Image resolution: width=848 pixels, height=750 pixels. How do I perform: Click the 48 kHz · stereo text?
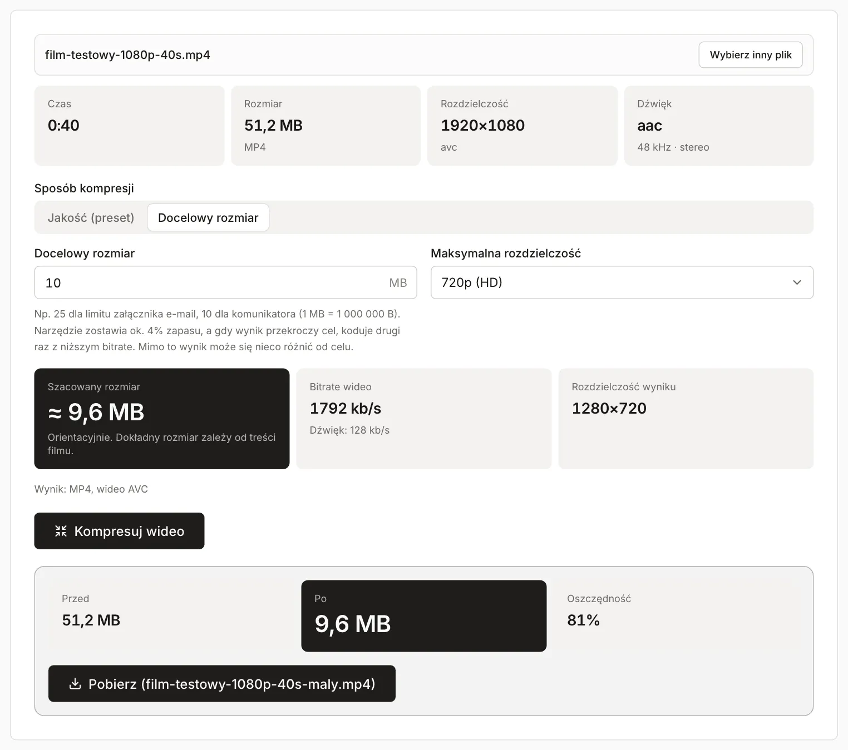(x=673, y=147)
